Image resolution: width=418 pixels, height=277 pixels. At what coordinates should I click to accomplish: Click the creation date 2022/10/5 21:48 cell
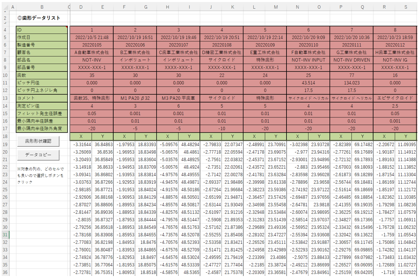coord(92,37)
